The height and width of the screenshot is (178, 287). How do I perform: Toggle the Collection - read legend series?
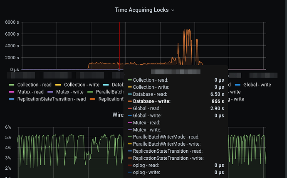coord(34,85)
